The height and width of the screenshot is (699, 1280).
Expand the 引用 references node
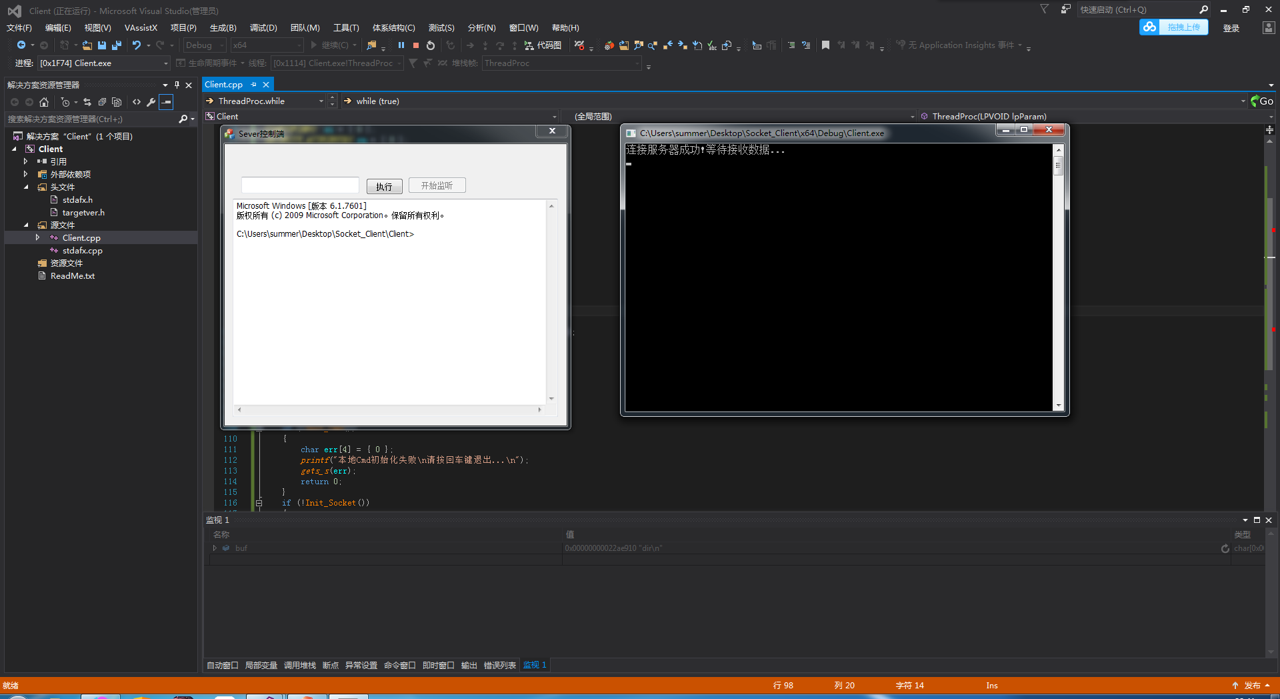[x=26, y=161]
